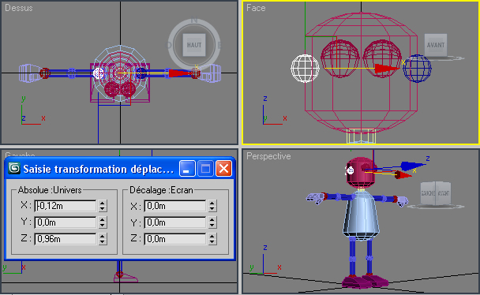Select the blue wireframe sphere in Face viewport
This screenshot has width=480, height=295.
pyautogui.click(x=417, y=69)
